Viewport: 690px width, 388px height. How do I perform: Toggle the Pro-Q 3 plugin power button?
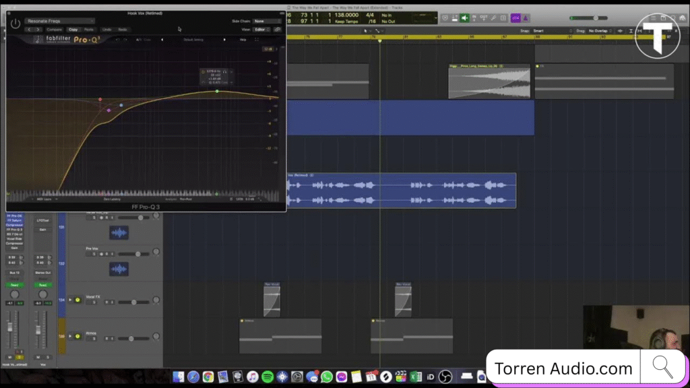15,24
